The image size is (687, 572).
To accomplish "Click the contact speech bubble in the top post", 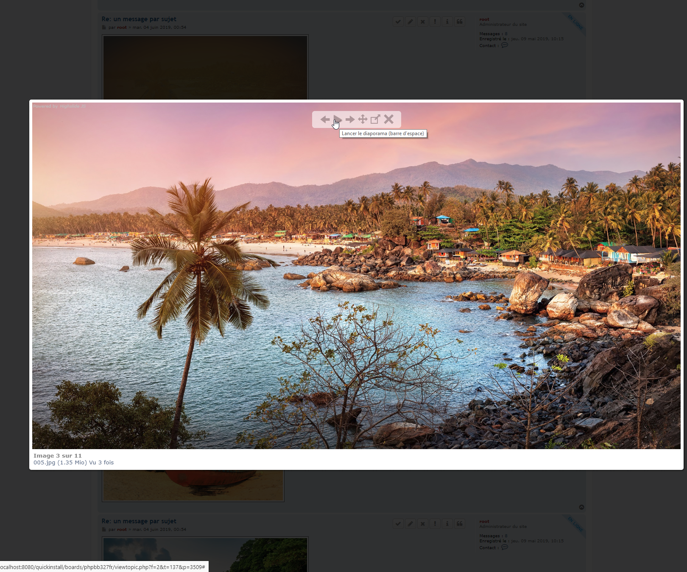I will (x=505, y=45).
